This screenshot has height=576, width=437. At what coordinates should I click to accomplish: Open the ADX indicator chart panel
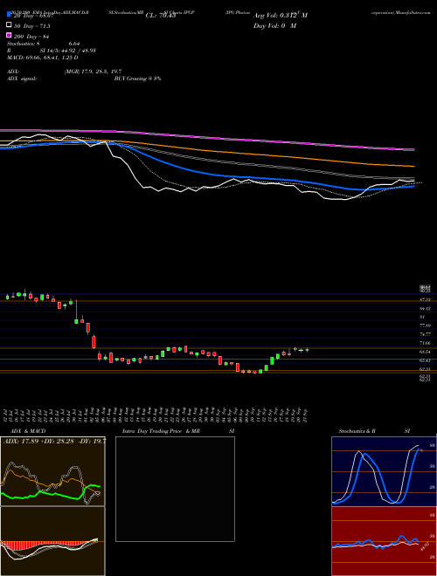[52, 471]
